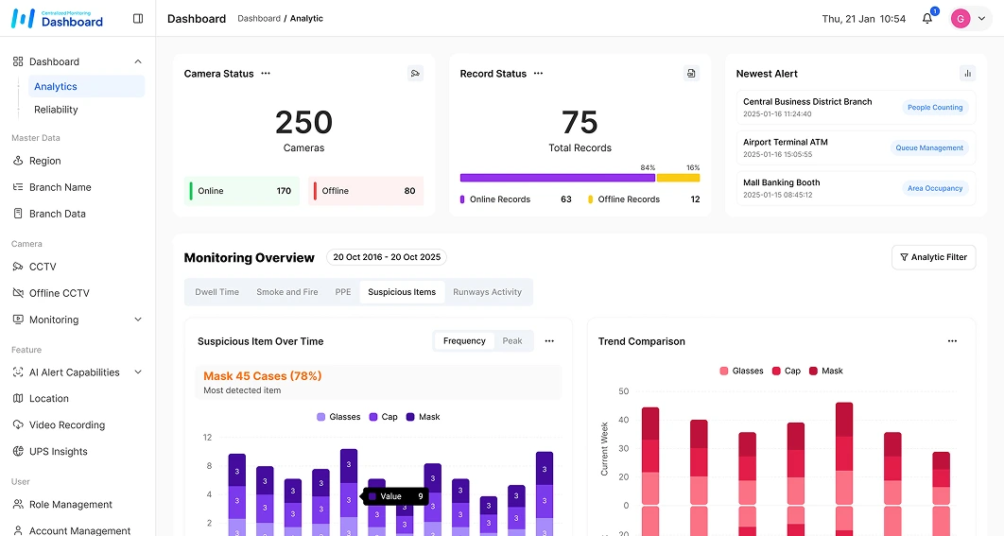1004x536 pixels.
Task: Open Trend Comparison more options menu
Action: click(952, 341)
